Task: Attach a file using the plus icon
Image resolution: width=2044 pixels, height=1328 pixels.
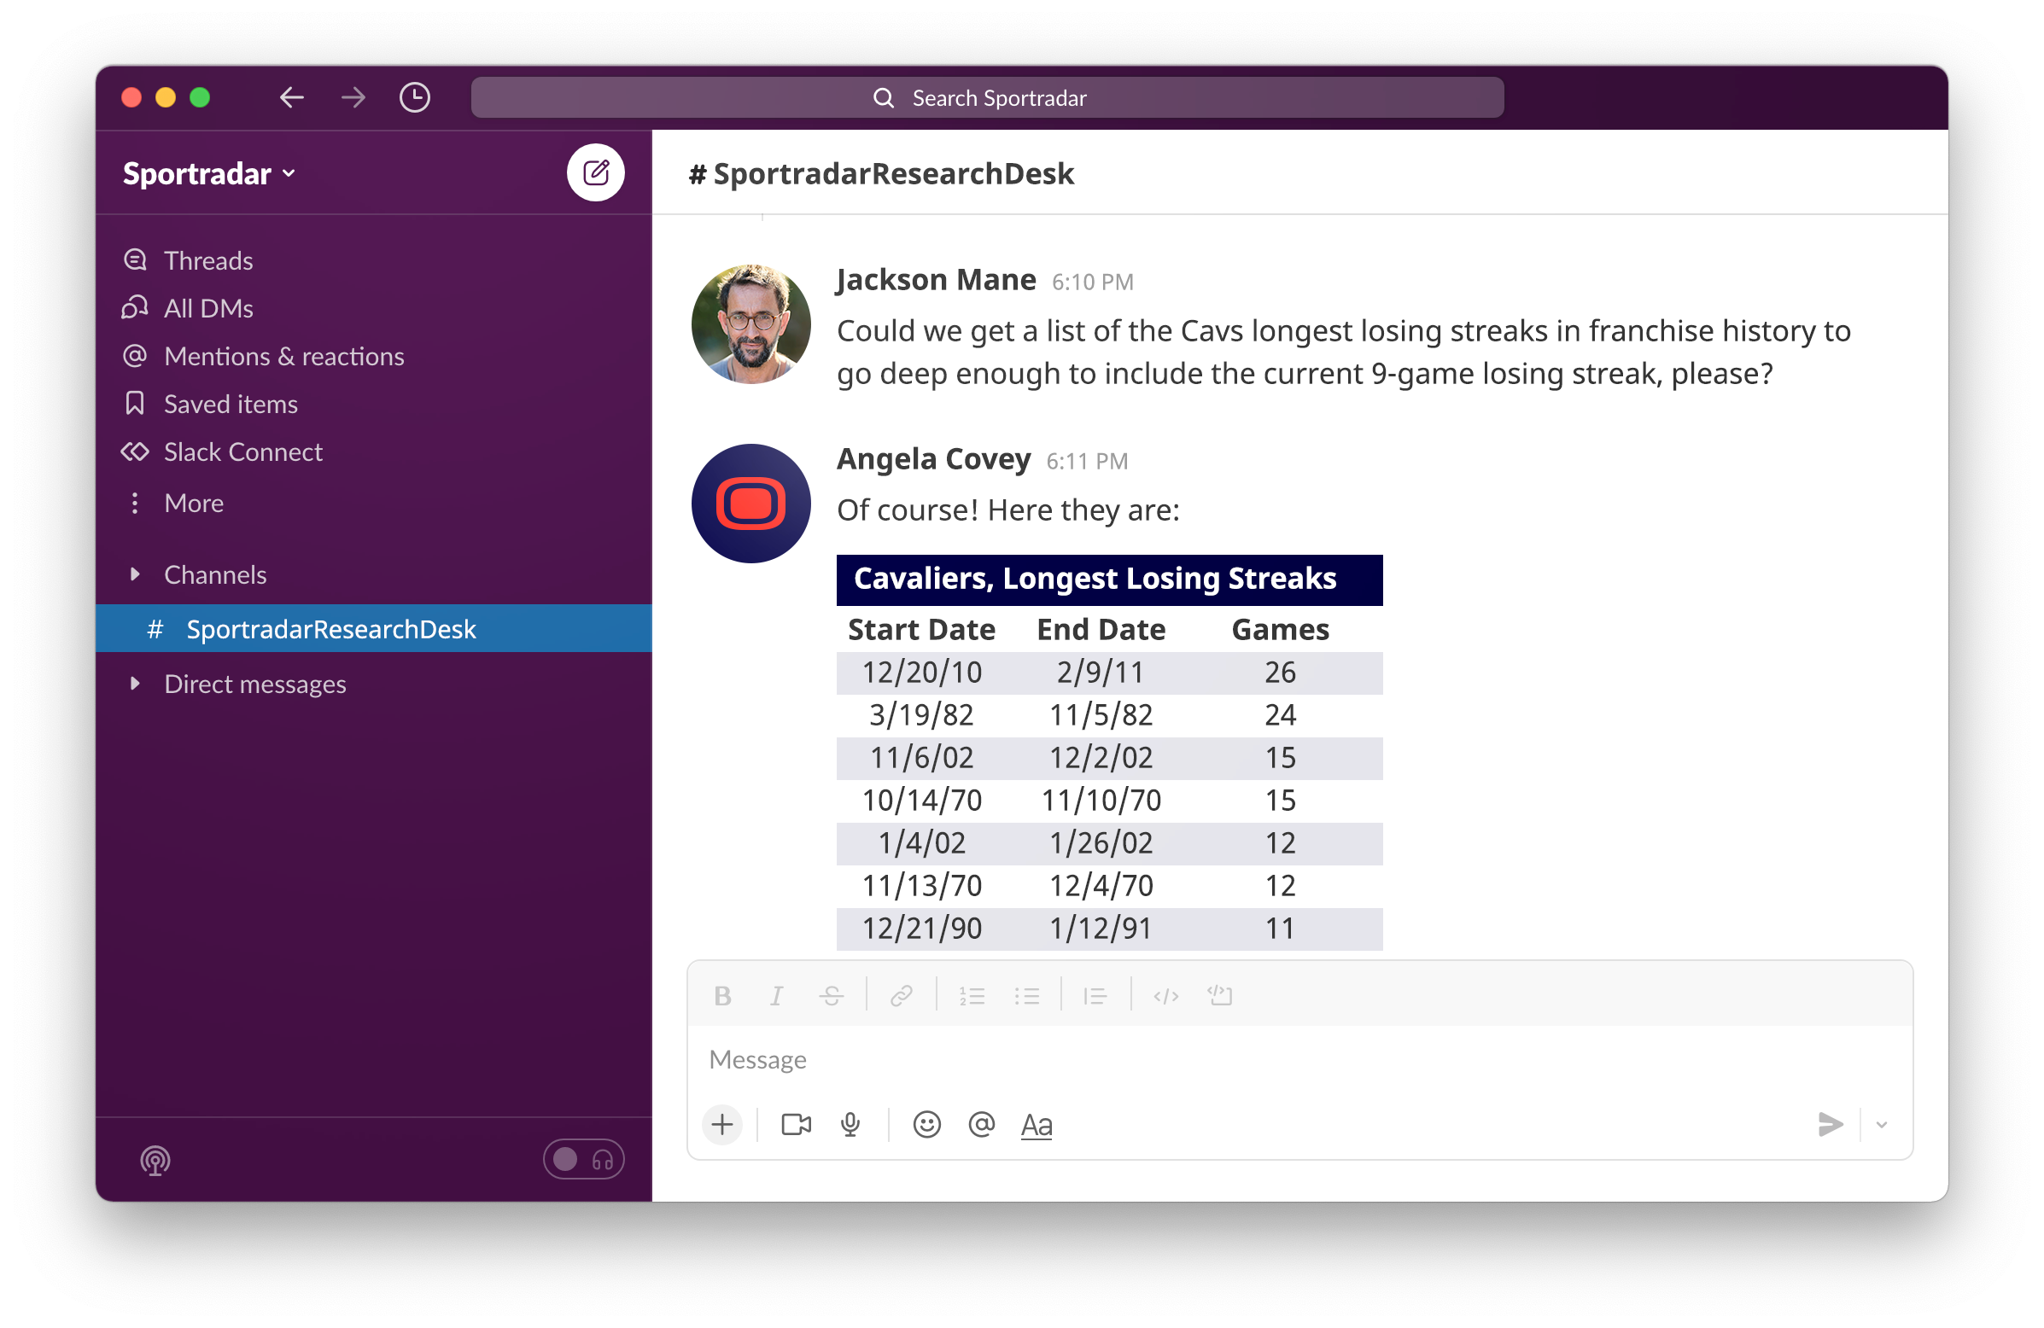Action: (x=721, y=1125)
